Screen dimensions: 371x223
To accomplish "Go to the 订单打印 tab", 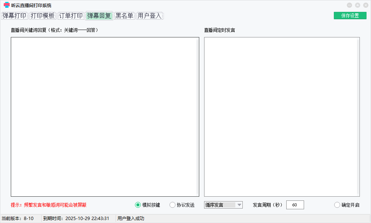I will [x=71, y=16].
